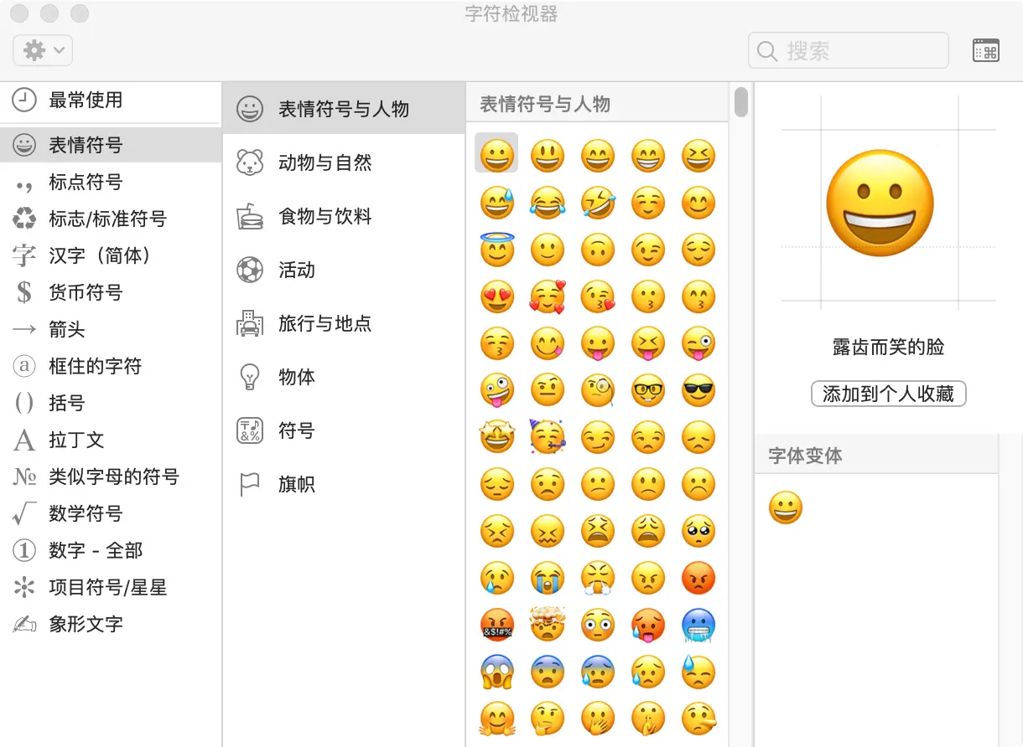Pick the cold blue face emoji
1023x747 pixels.
tap(698, 624)
